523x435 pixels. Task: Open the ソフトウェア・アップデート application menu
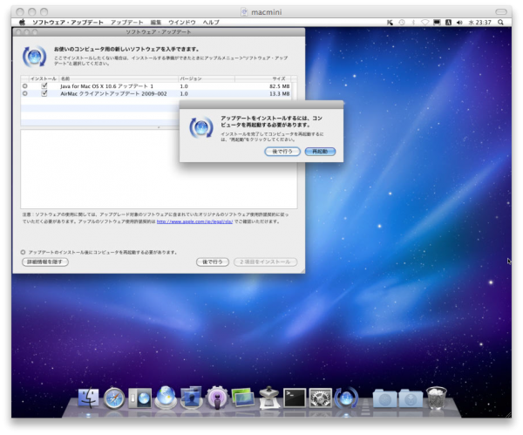coord(68,23)
